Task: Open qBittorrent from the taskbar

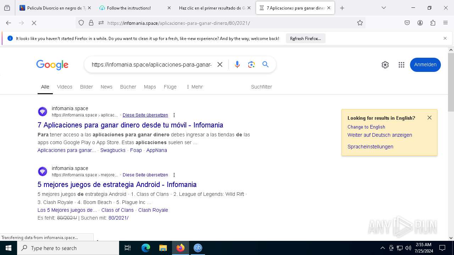Action: click(198, 248)
